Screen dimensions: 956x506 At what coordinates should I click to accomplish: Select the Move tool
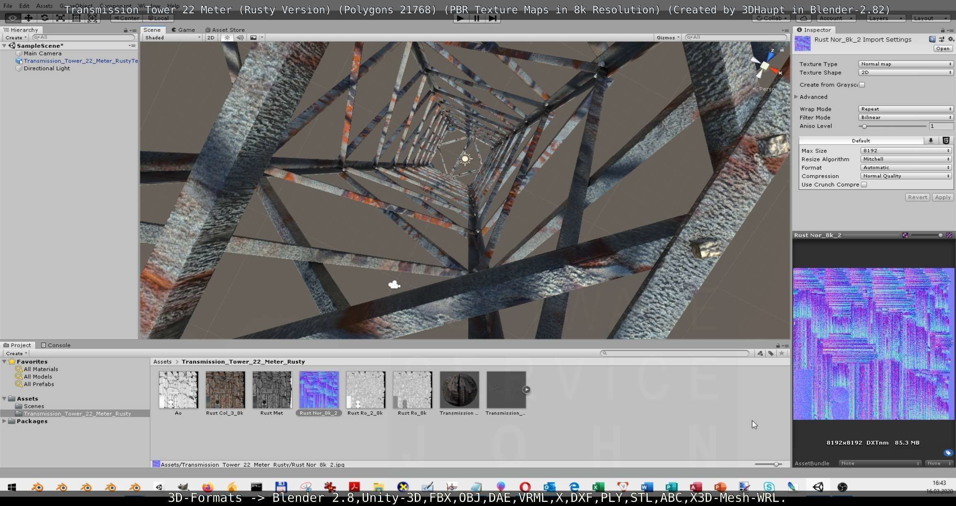(x=28, y=18)
